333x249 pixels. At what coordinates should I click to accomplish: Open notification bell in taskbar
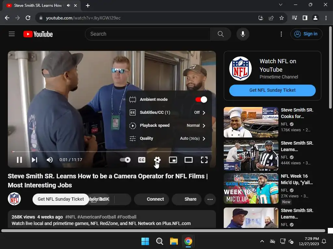pos(324,241)
